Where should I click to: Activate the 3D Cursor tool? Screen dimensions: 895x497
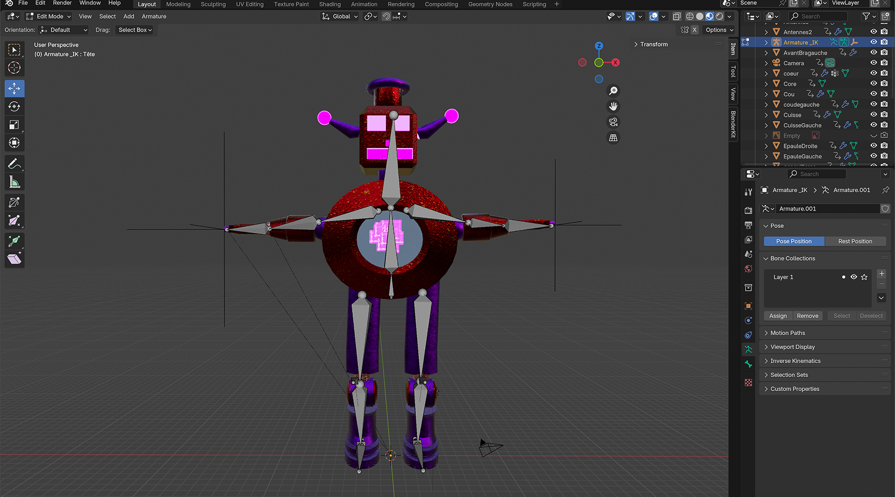click(14, 68)
